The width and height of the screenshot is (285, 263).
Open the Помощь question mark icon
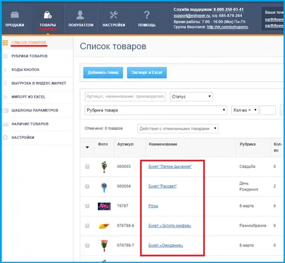click(147, 15)
